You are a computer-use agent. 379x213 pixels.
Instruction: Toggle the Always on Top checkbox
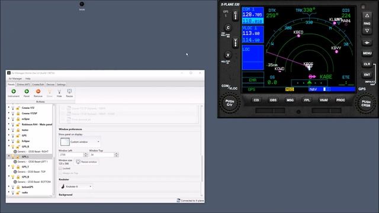coord(60,173)
